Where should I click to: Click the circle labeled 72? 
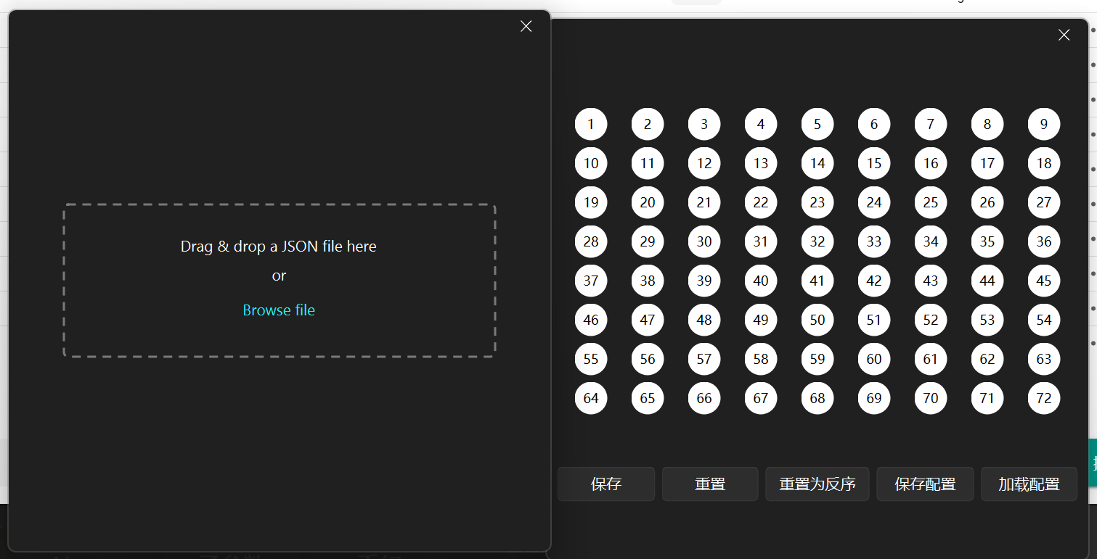[x=1043, y=398]
